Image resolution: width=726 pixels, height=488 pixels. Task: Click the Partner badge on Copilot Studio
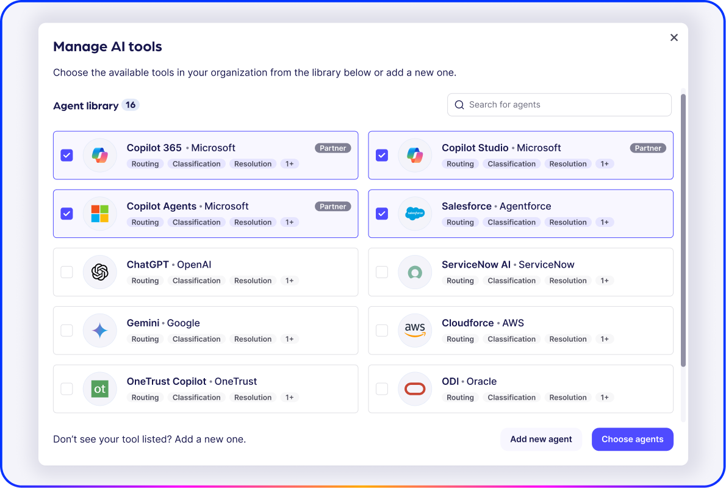click(647, 148)
